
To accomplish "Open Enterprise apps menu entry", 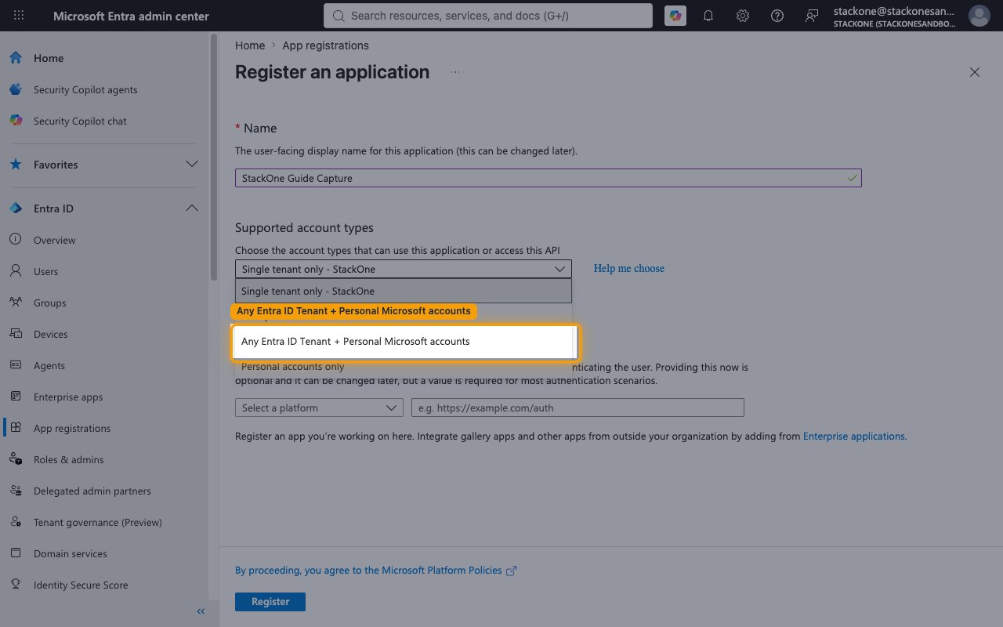I will tap(68, 397).
